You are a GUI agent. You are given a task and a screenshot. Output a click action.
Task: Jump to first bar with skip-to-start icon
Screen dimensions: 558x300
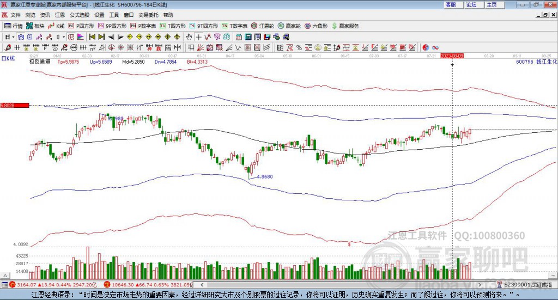coord(92,37)
